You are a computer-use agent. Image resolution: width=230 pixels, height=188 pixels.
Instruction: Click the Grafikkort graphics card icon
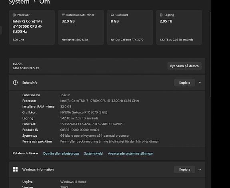click(112, 15)
